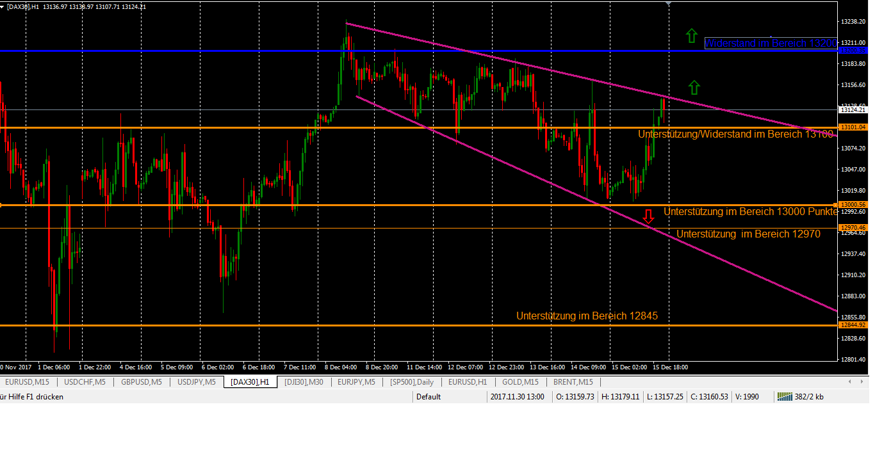Click the 'L: 13157.25' low value

click(665, 397)
